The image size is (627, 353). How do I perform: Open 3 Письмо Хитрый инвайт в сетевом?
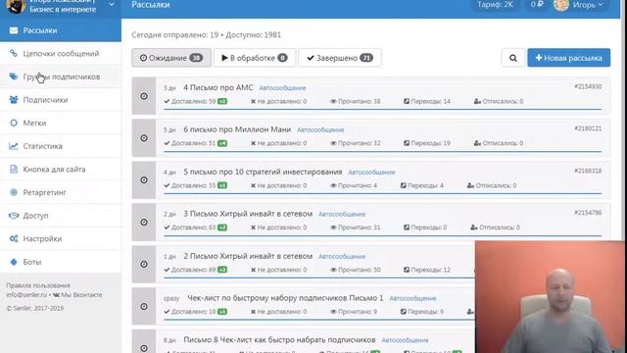coord(248,214)
